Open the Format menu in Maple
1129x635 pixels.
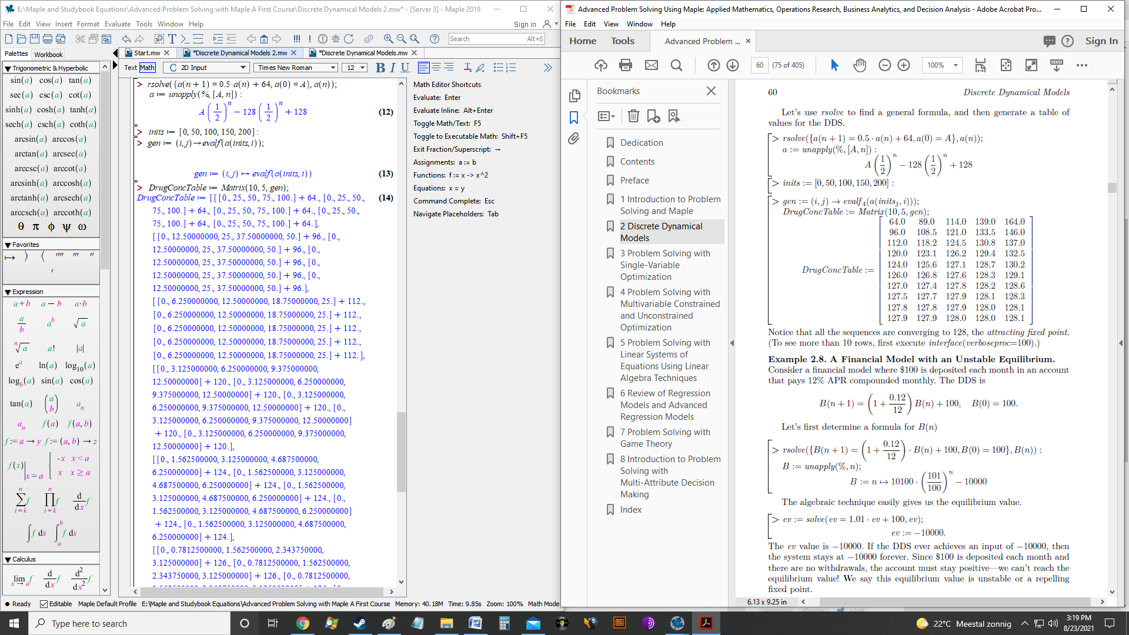coord(88,24)
